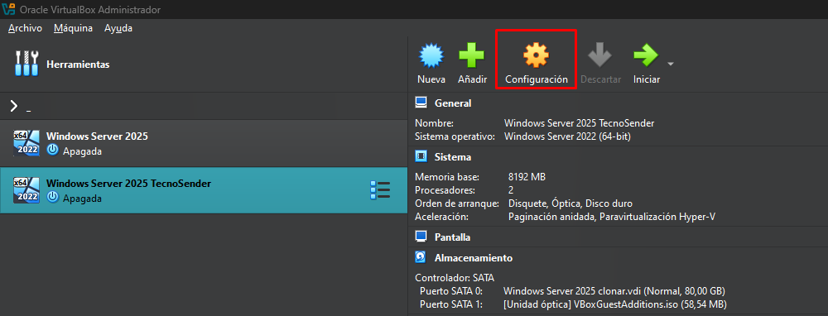This screenshot has width=828, height=316.
Task: Click the Controlador: SATA label
Action: click(x=455, y=277)
